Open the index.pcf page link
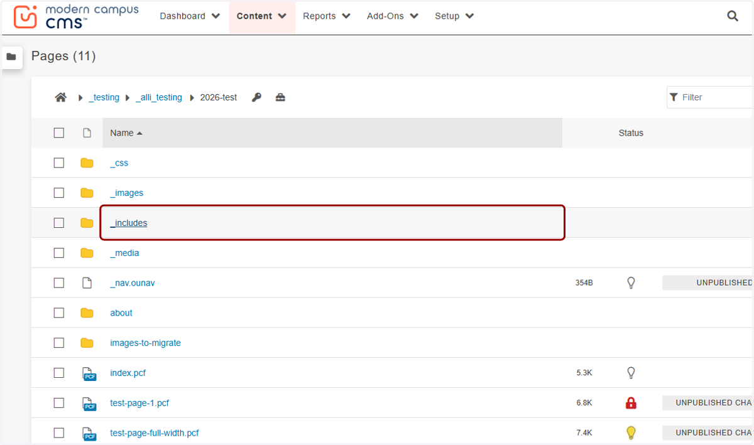Image resolution: width=754 pixels, height=445 pixels. tap(128, 373)
